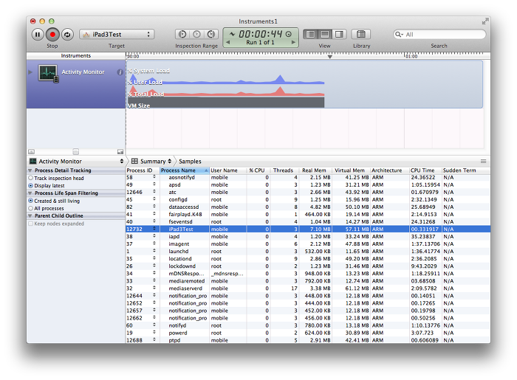The height and width of the screenshot is (380, 517).
Task: Open the Summary view selector
Action: pyautogui.click(x=151, y=162)
